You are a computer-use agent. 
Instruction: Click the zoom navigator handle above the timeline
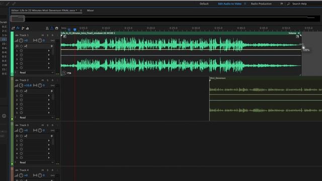point(18,19)
